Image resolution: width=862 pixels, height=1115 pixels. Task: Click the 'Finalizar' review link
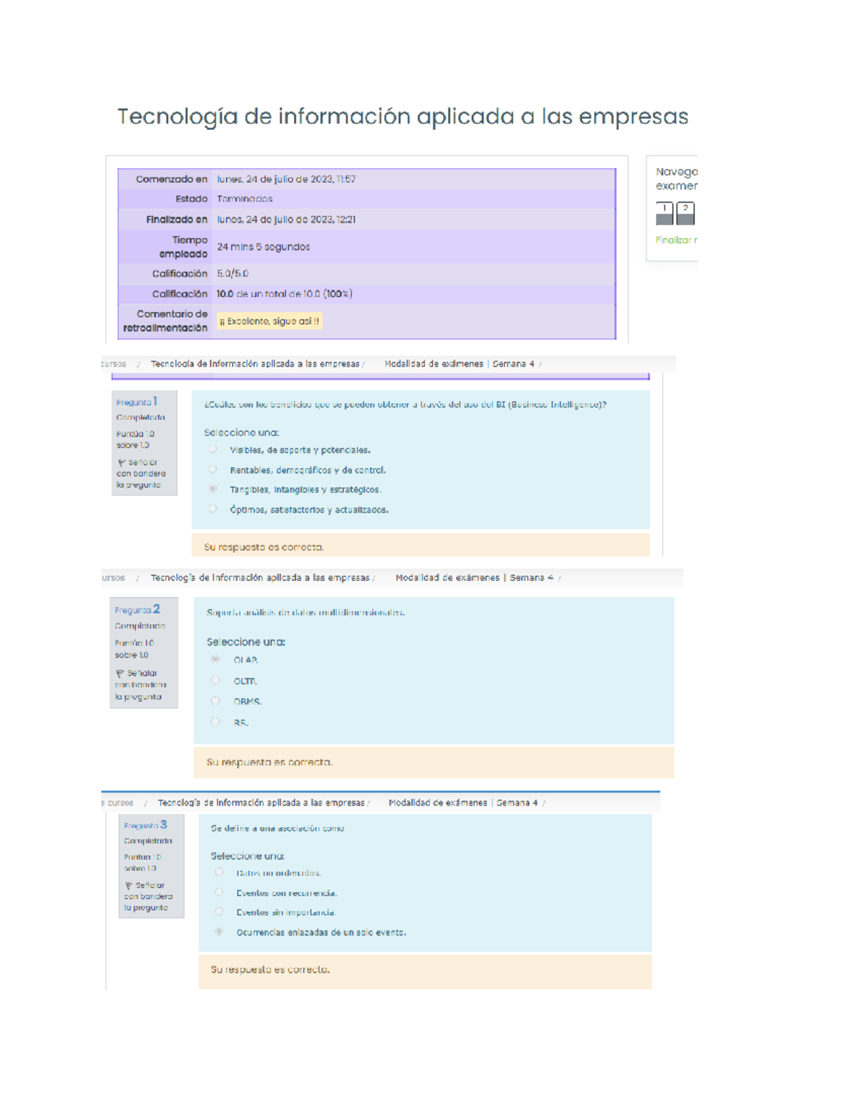(x=675, y=241)
